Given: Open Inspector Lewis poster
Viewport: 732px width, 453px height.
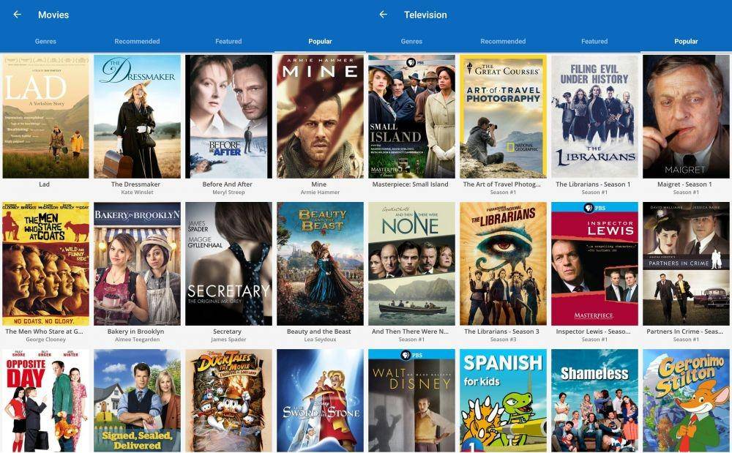Looking at the screenshot, I should point(594,263).
